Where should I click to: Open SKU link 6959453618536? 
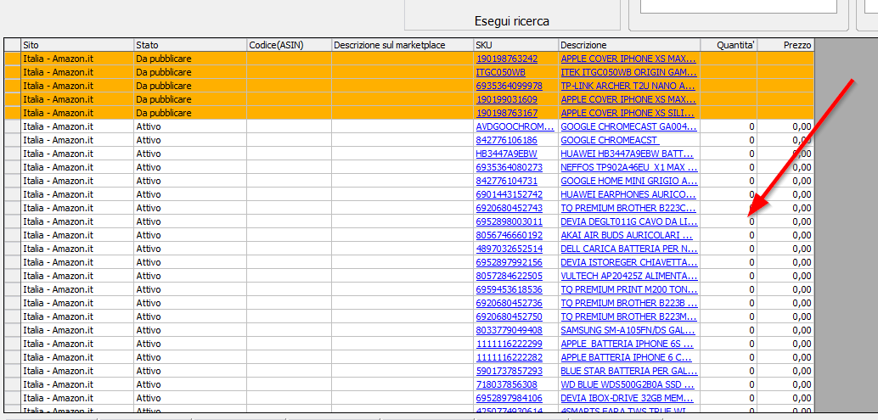coord(509,289)
